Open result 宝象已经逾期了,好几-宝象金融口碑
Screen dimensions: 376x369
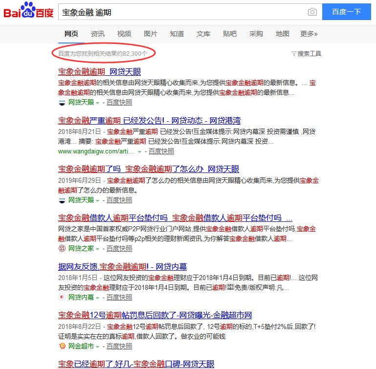coord(136,364)
